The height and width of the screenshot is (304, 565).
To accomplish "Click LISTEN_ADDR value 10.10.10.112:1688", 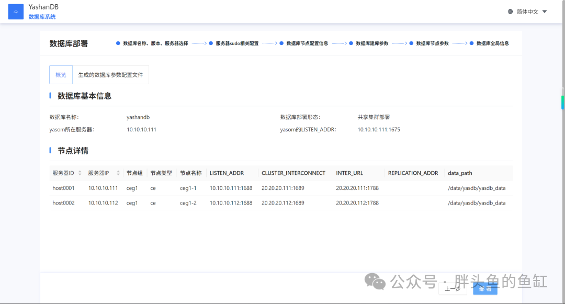I will click(231, 203).
